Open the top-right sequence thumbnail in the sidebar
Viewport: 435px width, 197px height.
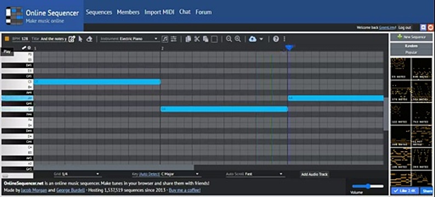pyautogui.click(x=422, y=68)
